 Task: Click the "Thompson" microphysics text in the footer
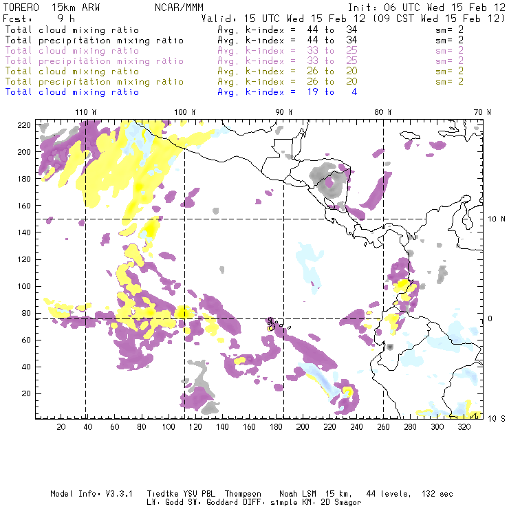tap(243, 494)
